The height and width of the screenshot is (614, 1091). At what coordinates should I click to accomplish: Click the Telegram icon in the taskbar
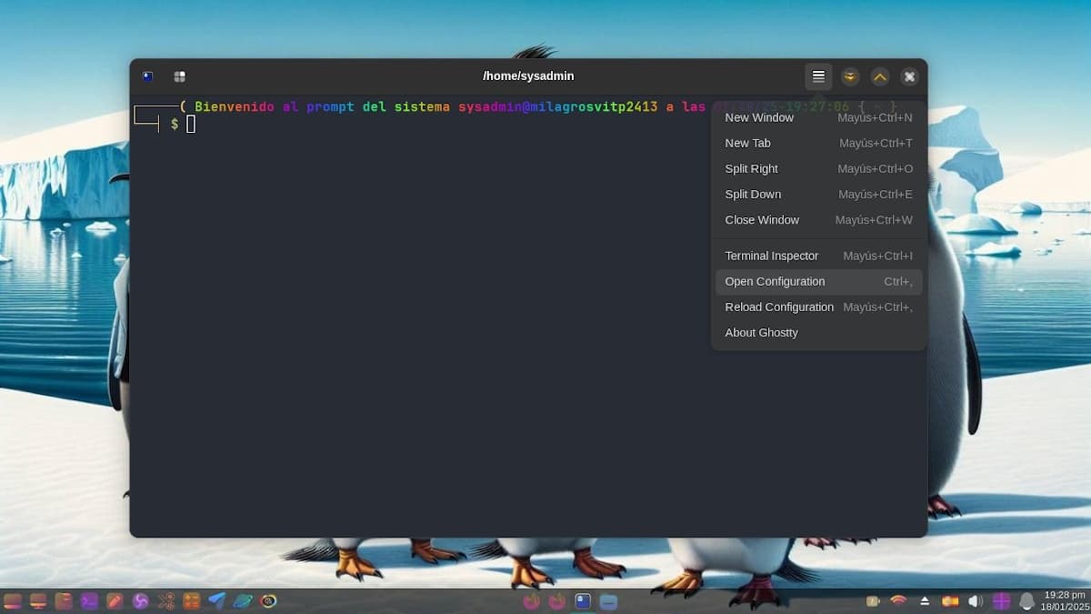[216, 600]
